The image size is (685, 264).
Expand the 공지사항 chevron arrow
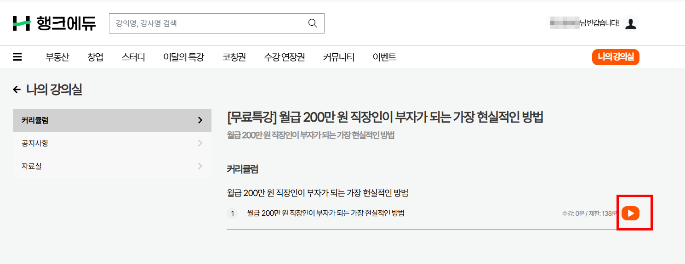coord(200,143)
